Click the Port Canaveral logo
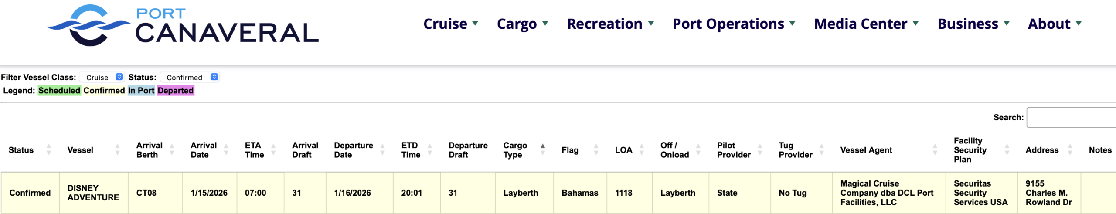This screenshot has height=214, width=1116. tap(183, 25)
